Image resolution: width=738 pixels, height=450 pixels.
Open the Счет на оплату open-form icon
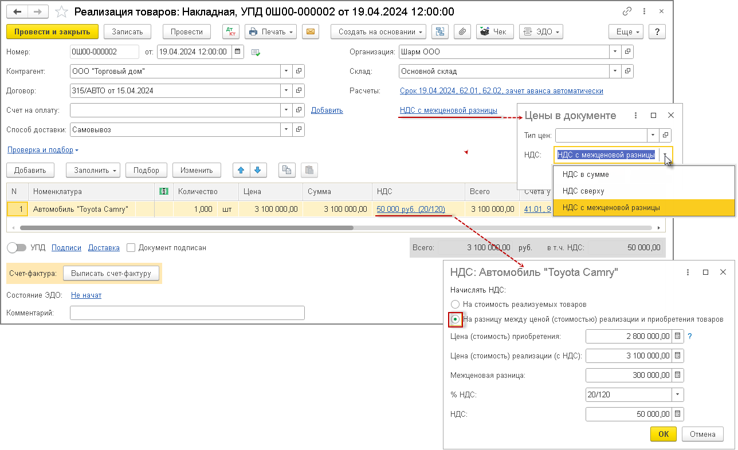(299, 110)
